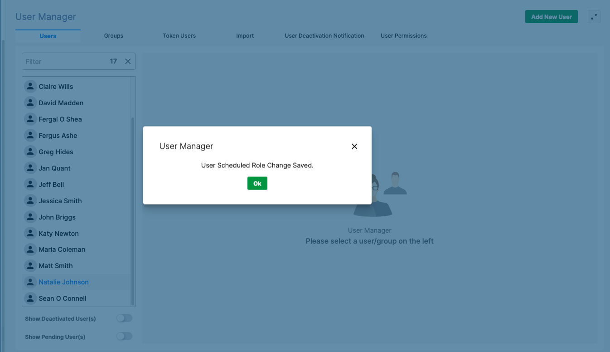Choose user name Matt Smith
The width and height of the screenshot is (610, 352).
[x=56, y=266]
